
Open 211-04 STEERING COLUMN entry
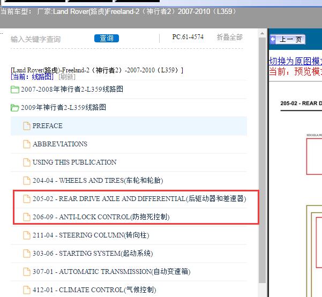(91, 235)
